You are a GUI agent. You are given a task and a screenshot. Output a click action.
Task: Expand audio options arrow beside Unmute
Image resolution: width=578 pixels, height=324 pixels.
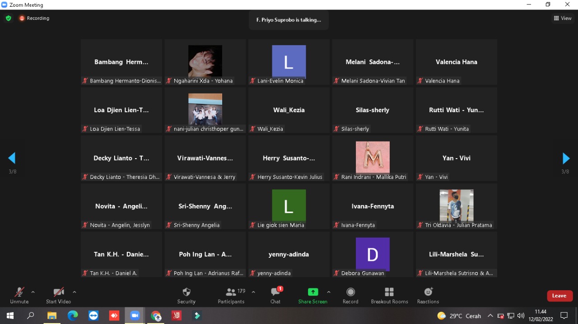click(x=33, y=292)
